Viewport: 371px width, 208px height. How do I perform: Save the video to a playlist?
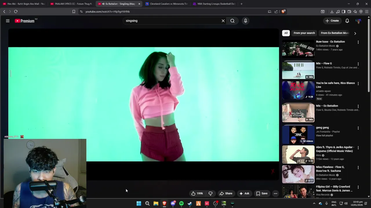tap(262, 194)
